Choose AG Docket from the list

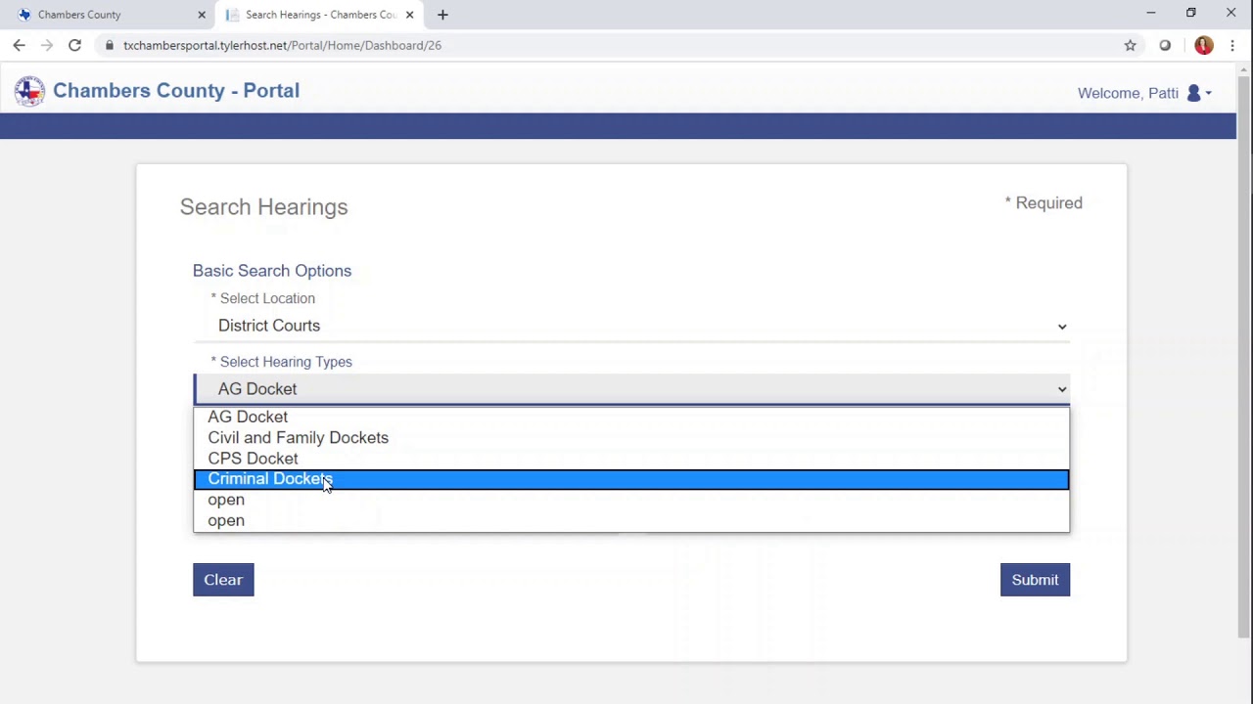631,417
